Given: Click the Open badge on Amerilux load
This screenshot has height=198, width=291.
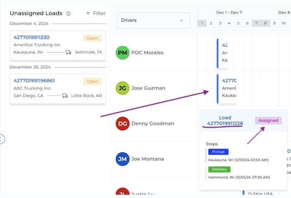Looking at the screenshot, I should (x=92, y=38).
